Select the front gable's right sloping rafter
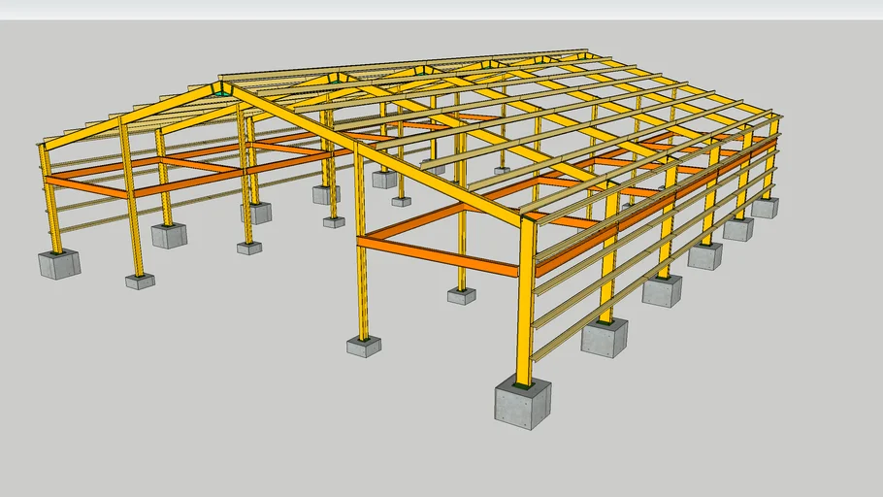The width and height of the screenshot is (883, 497). 378,155
